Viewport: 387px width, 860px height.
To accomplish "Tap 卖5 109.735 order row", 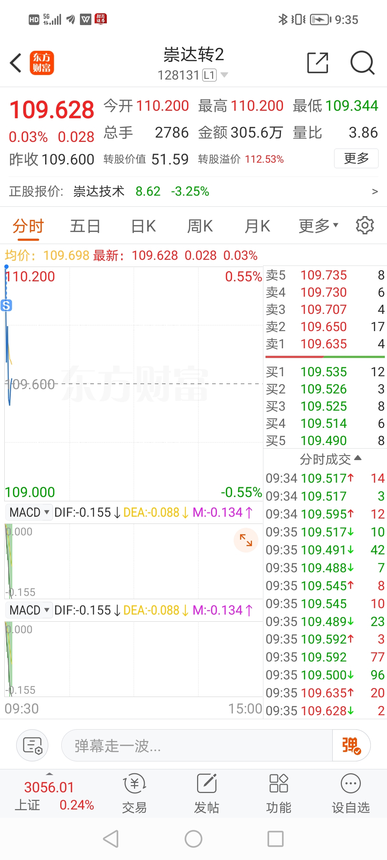I will (x=325, y=275).
